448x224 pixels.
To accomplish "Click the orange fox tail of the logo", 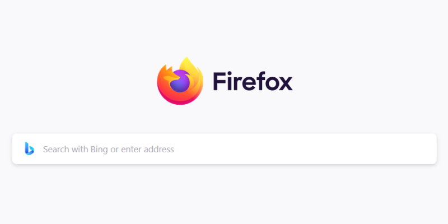I will (171, 77).
